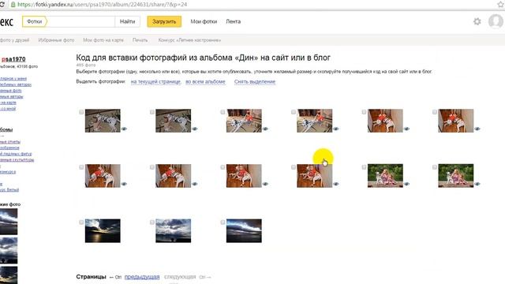Click the eye icon beside second row's fourth photo
This screenshot has height=284, width=505.
[336, 184]
